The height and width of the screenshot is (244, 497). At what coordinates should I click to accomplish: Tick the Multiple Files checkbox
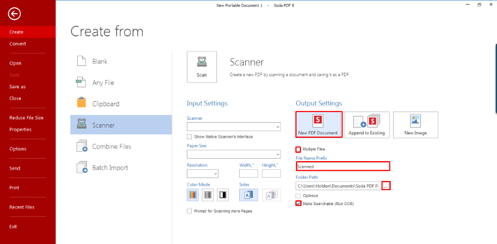[x=298, y=149]
